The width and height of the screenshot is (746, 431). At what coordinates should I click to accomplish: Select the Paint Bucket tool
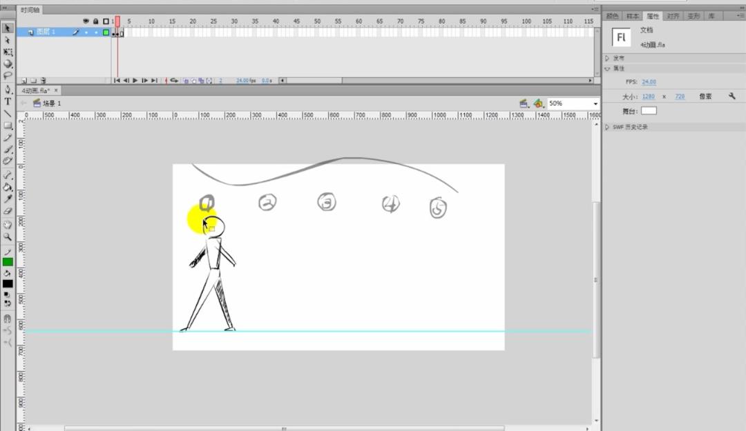pyautogui.click(x=8, y=188)
